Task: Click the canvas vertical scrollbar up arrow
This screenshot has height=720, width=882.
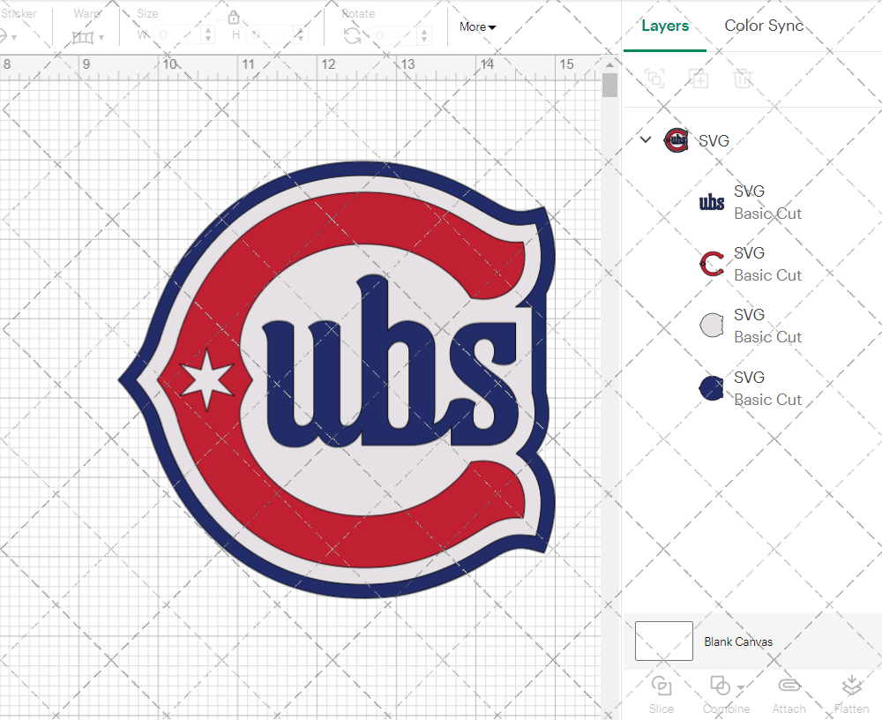Action: pyautogui.click(x=609, y=65)
